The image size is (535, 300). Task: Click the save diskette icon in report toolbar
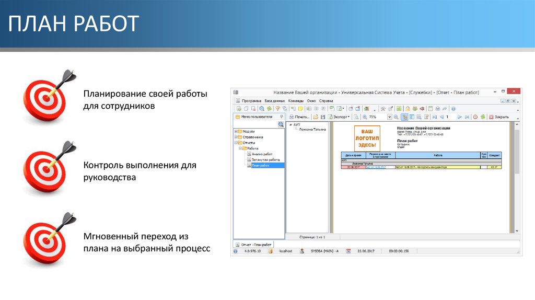[x=323, y=117]
